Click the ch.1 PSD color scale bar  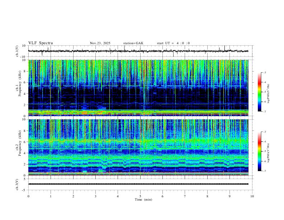click(260, 92)
